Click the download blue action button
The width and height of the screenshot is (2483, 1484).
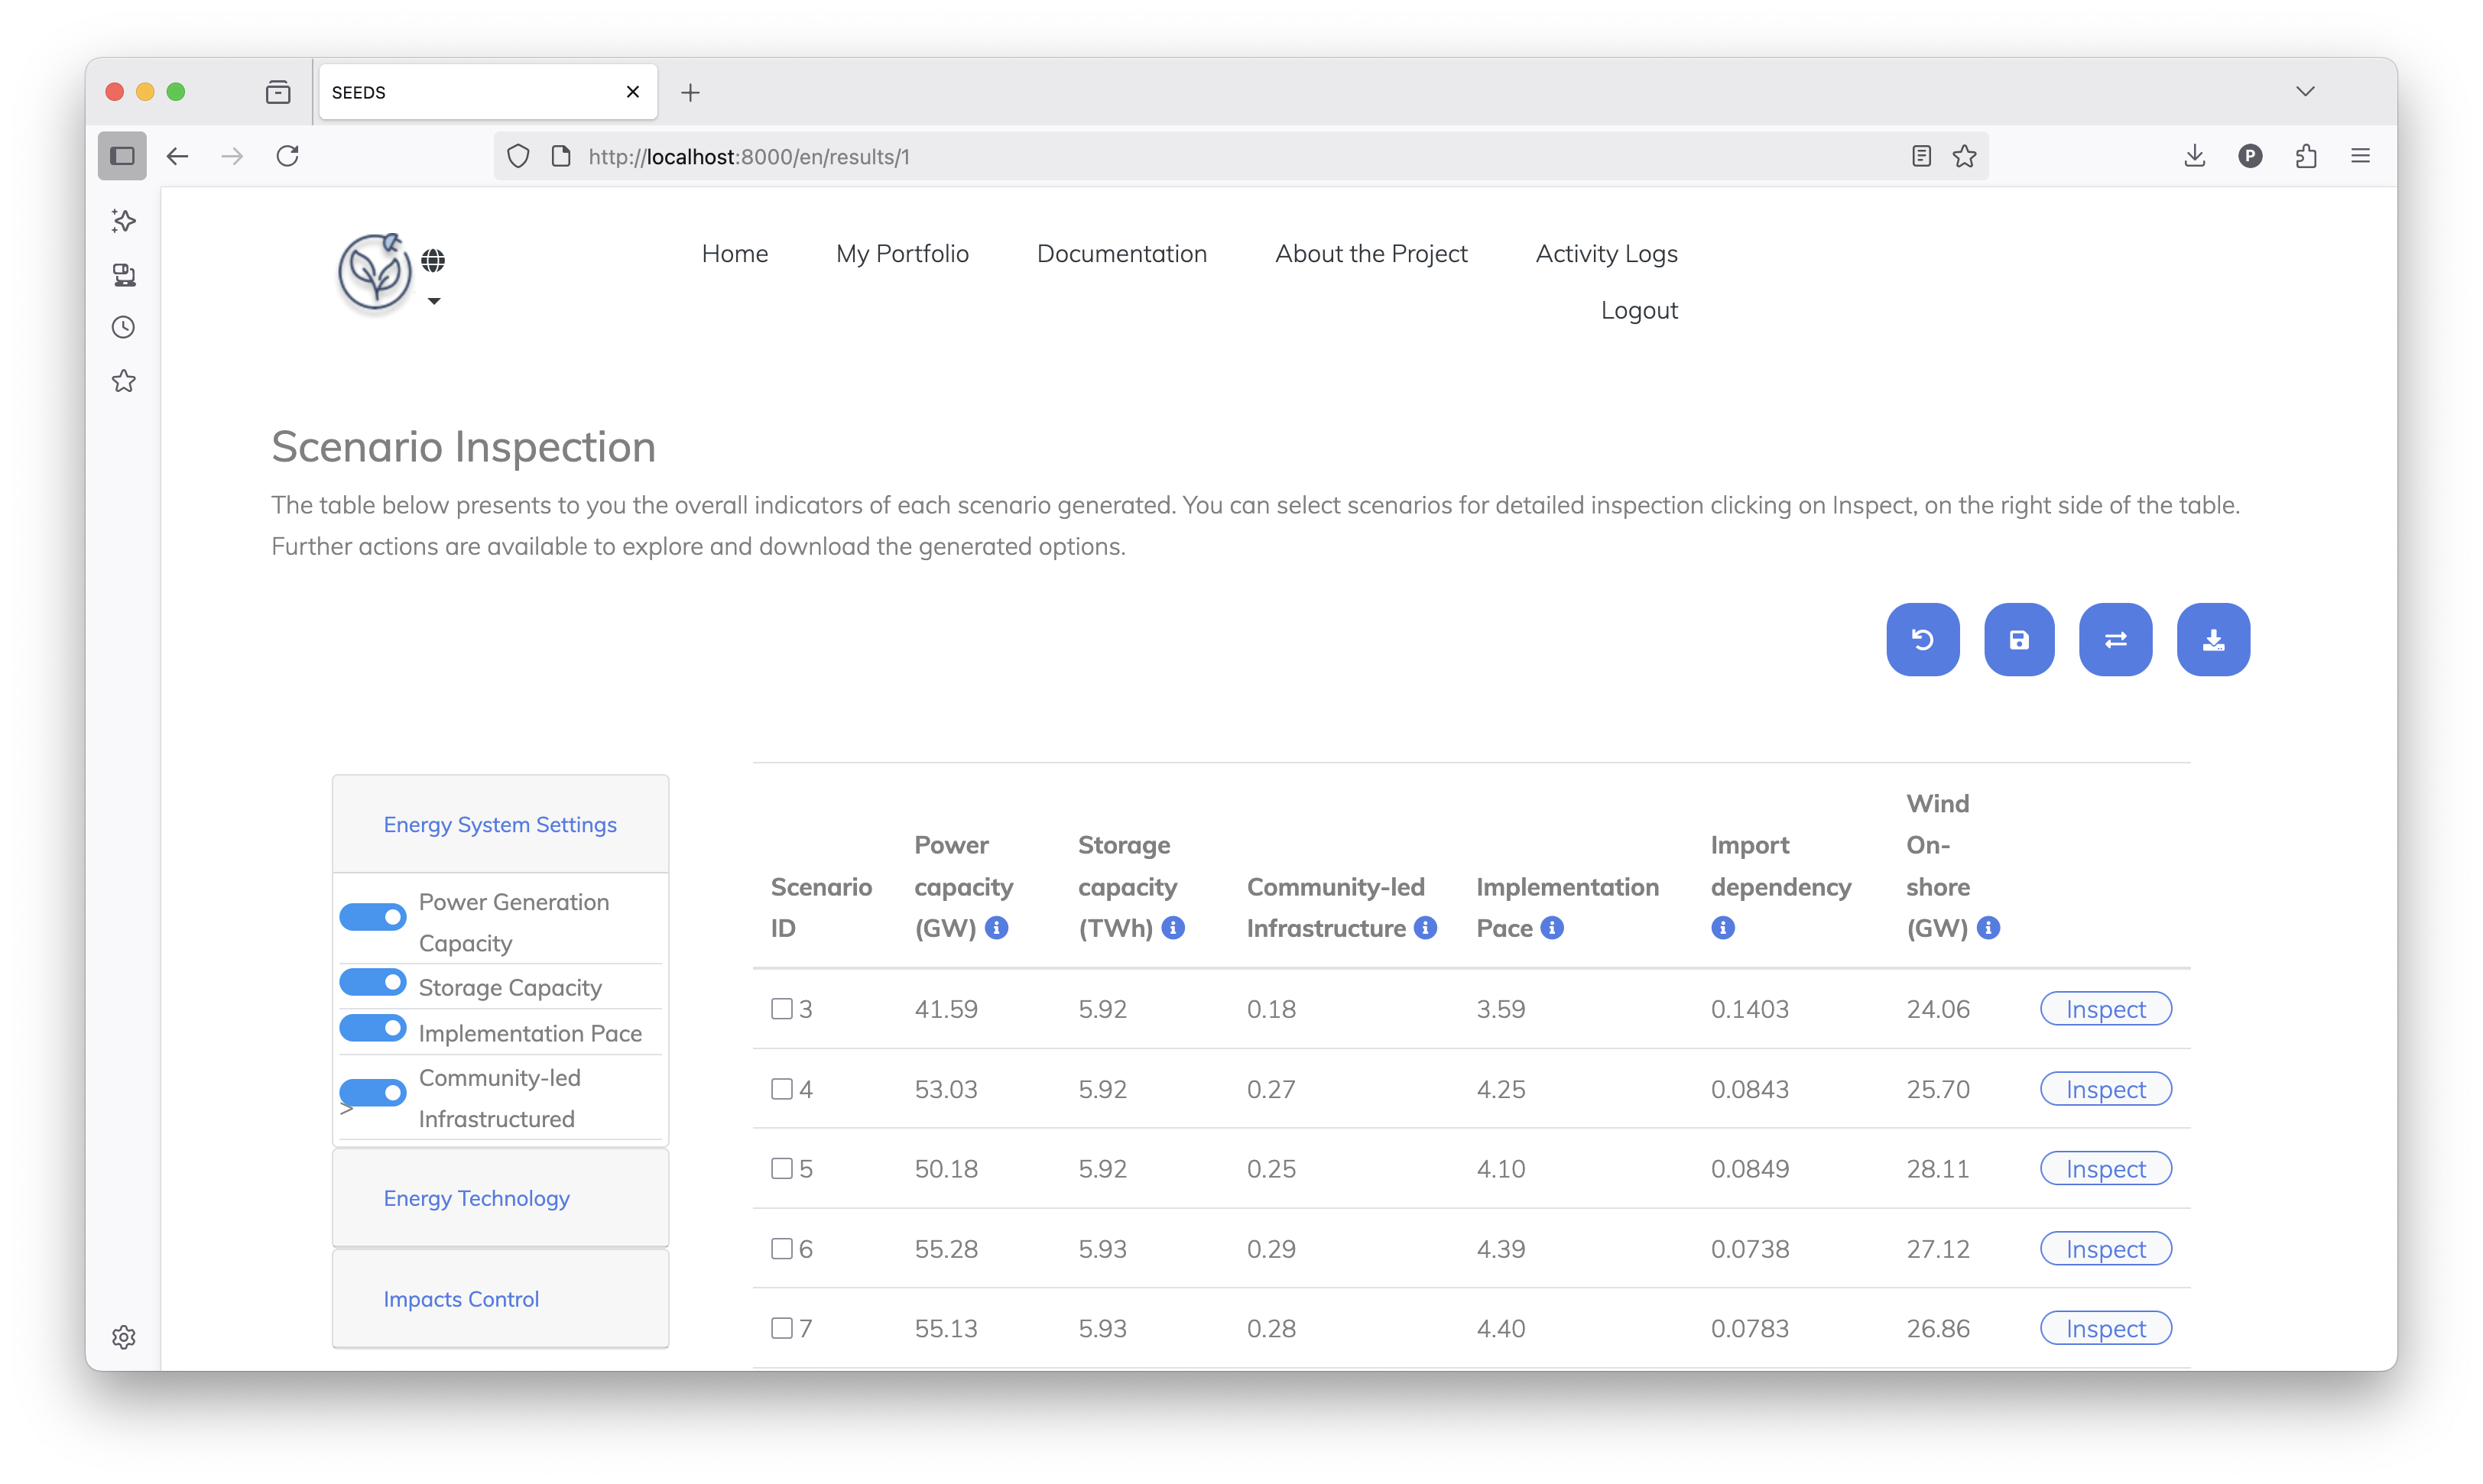pyautogui.click(x=2213, y=639)
